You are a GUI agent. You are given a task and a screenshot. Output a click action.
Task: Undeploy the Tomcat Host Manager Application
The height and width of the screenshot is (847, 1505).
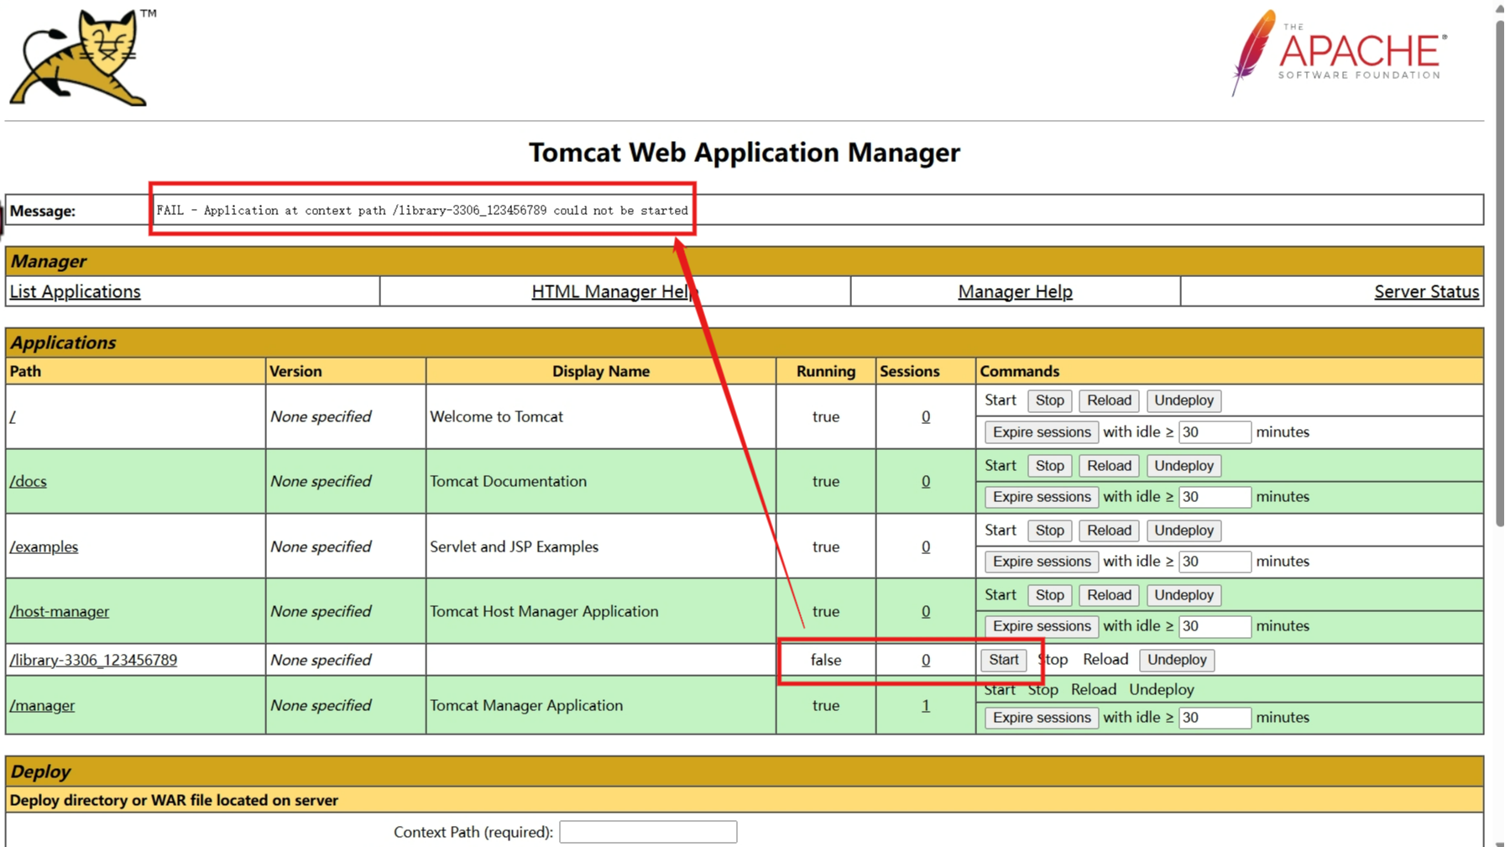point(1184,595)
